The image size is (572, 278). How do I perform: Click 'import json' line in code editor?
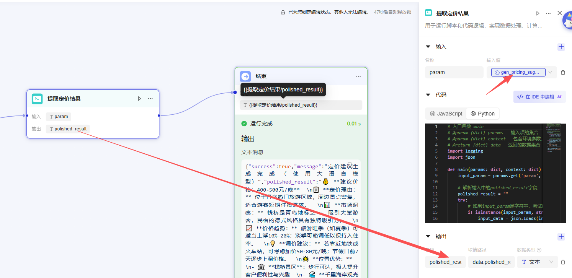coord(461,157)
